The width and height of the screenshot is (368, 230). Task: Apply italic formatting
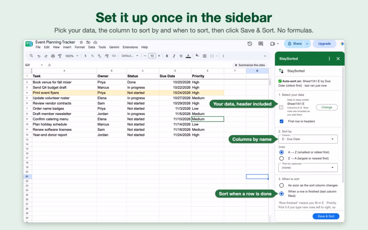coord(174,56)
